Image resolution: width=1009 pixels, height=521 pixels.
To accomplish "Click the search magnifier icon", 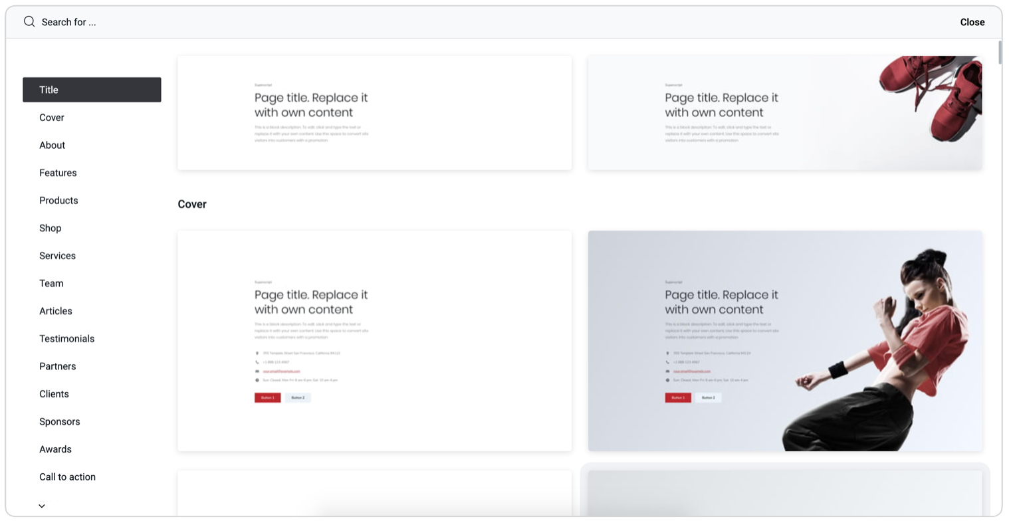I will tap(29, 22).
